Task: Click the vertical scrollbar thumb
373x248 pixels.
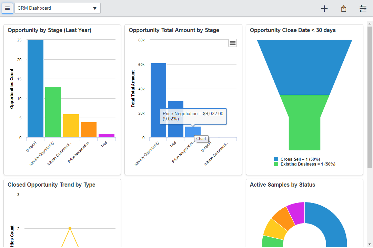Action: pyautogui.click(x=370, y=98)
